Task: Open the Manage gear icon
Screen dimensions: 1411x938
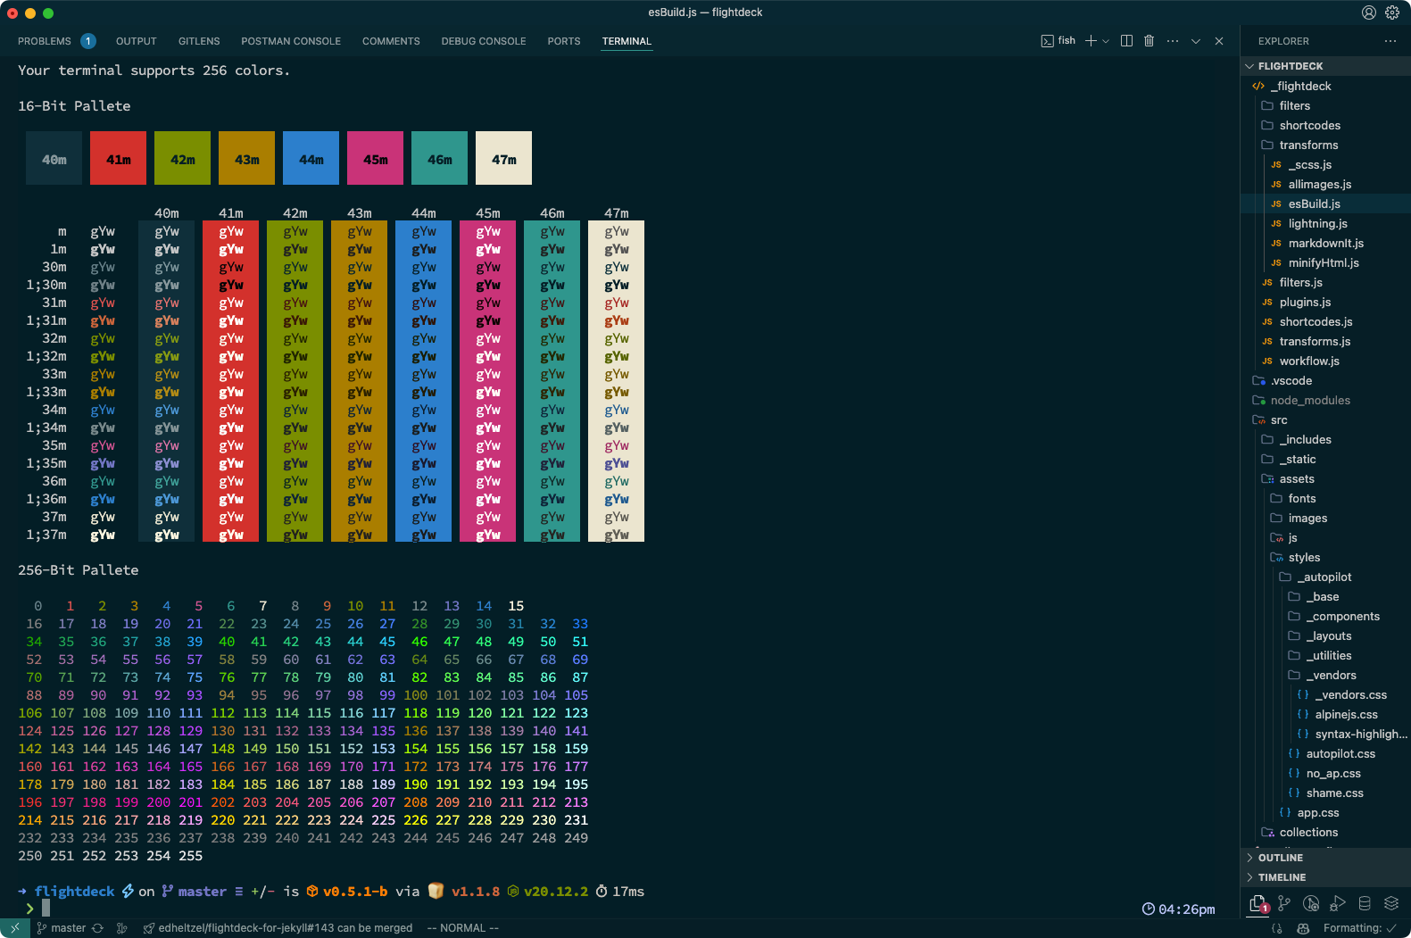Action: 1392,12
